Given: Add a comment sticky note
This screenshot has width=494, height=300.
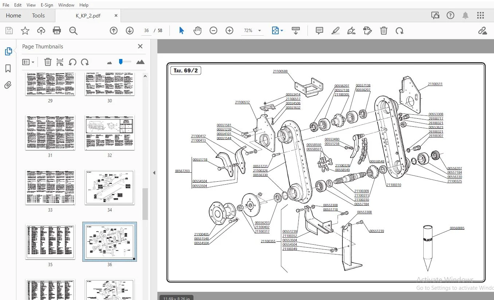Looking at the screenshot, I should click(x=319, y=31).
